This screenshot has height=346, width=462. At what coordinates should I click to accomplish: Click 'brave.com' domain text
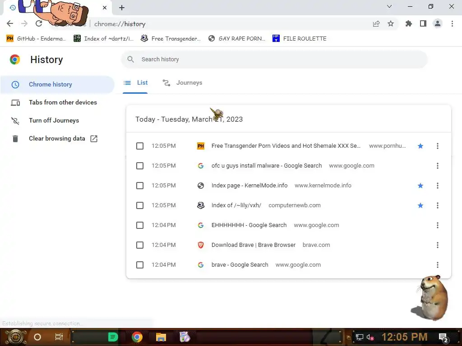(316, 245)
